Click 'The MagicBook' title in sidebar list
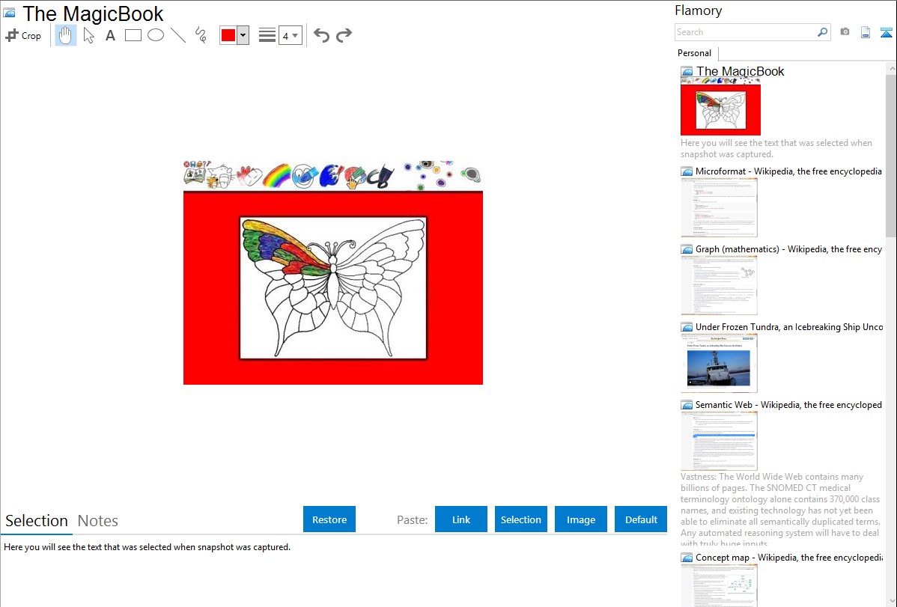Viewport: 897px width, 607px height. pyautogui.click(x=741, y=72)
